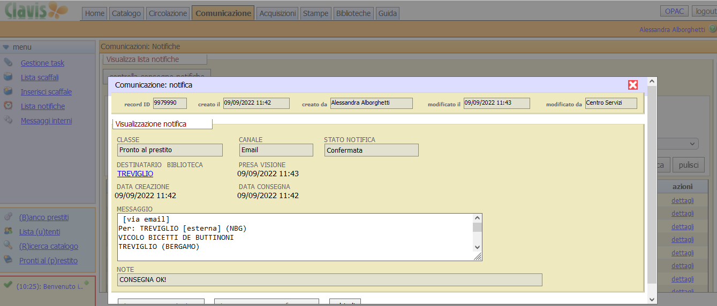717x306 pixels.
Task: Switch to the Catalogo tab
Action: 126,13
